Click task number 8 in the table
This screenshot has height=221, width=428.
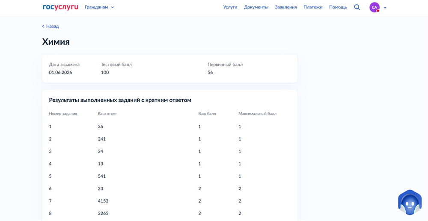(50, 213)
